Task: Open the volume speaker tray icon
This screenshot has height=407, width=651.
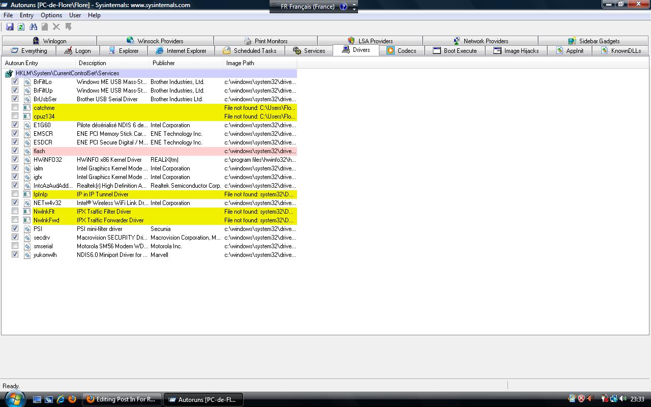Action: click(623, 399)
